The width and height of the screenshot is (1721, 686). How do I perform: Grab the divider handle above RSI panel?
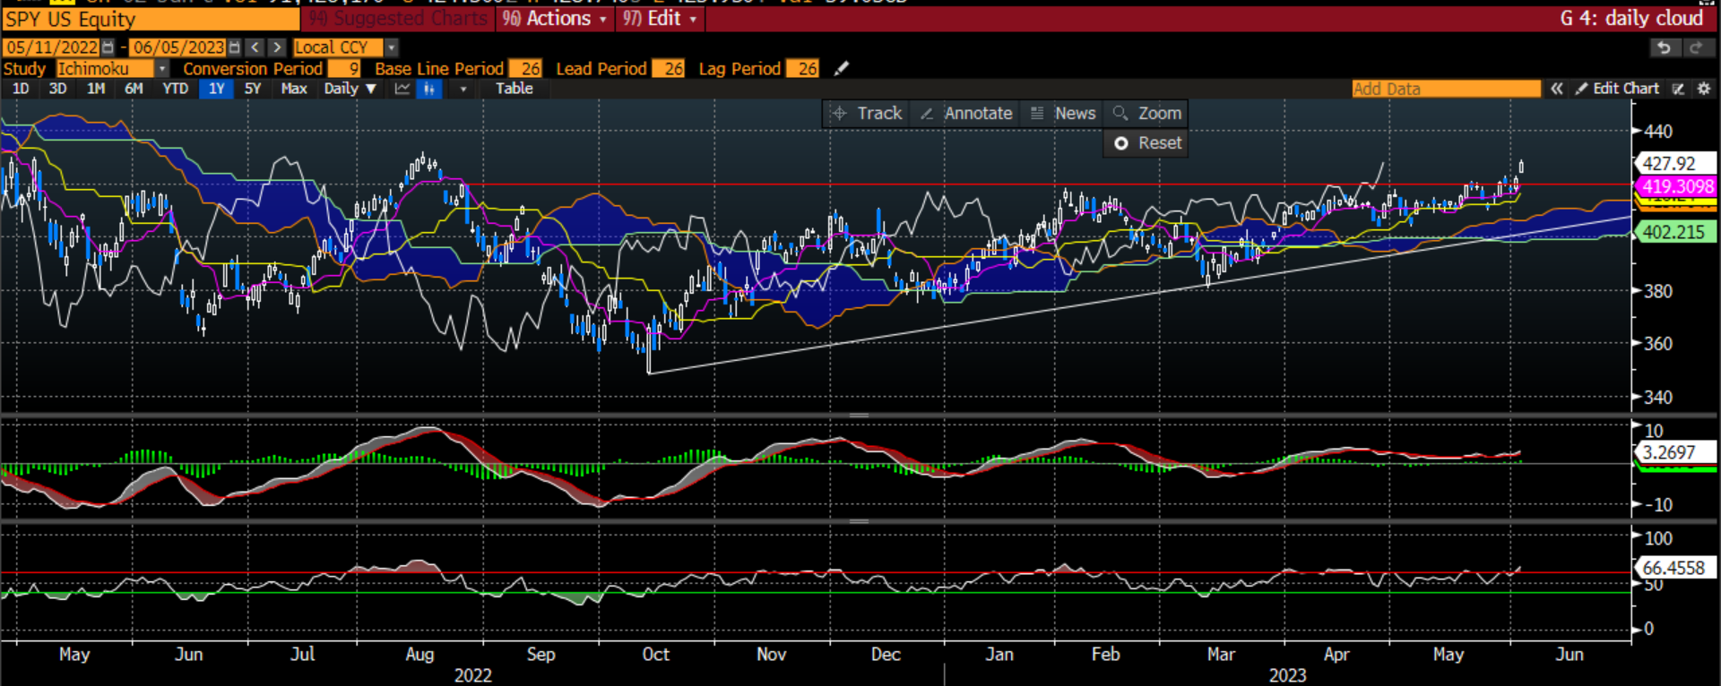[859, 520]
